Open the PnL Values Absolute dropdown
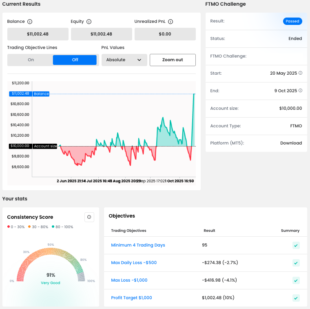Screen dimensions: 310x309 click(123, 60)
